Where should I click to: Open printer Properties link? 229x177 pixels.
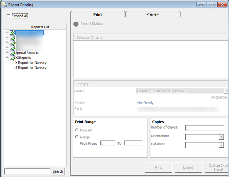pos(220,97)
